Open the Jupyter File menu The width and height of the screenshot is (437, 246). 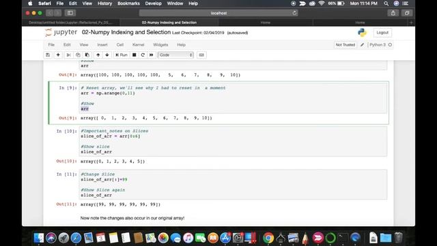pyautogui.click(x=51, y=44)
